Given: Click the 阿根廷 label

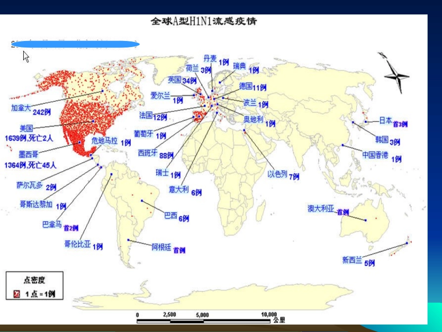Looking at the screenshot, I should click(161, 247).
